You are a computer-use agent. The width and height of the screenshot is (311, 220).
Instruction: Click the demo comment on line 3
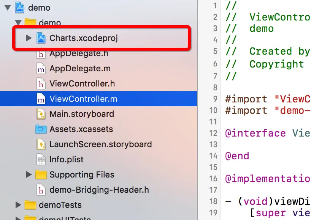(x=262, y=29)
